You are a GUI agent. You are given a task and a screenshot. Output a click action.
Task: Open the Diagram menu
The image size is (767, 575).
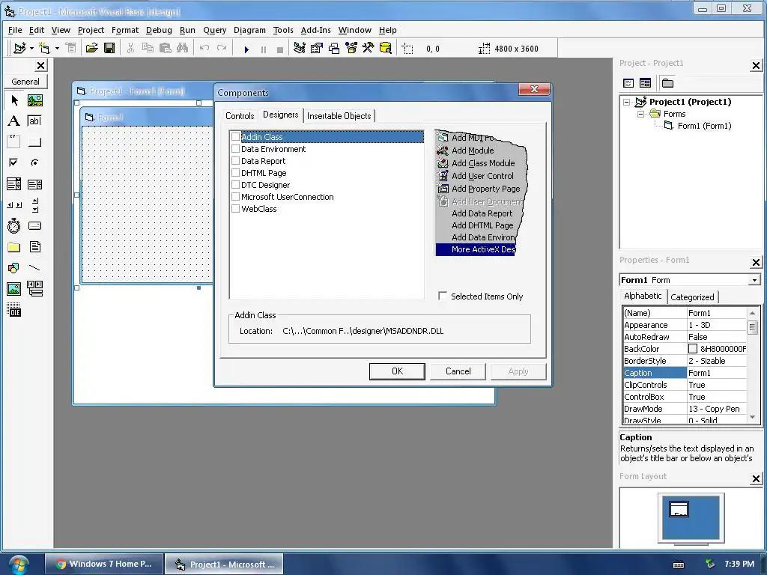pos(249,30)
